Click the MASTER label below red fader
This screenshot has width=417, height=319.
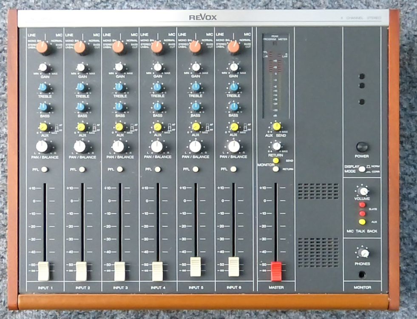(276, 288)
